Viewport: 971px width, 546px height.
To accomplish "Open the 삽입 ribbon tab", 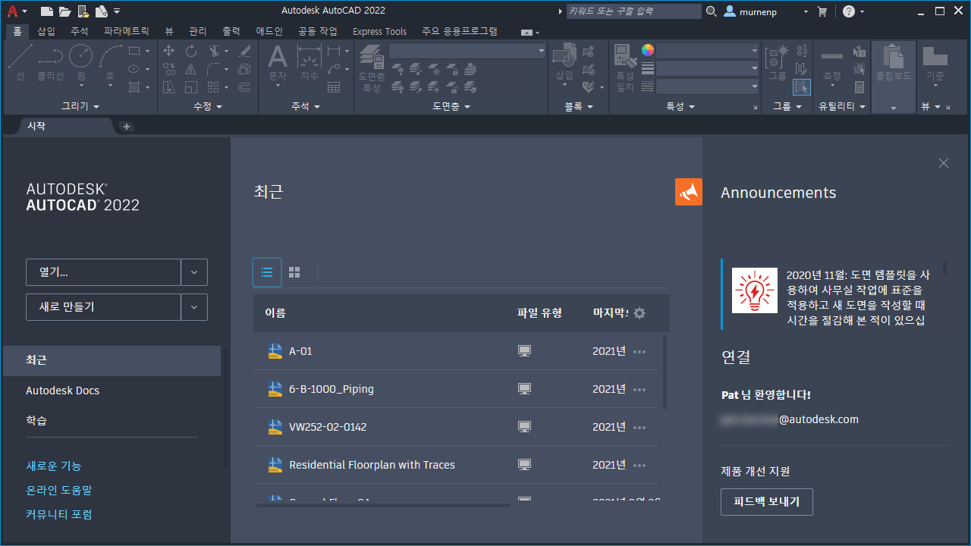I will point(46,31).
